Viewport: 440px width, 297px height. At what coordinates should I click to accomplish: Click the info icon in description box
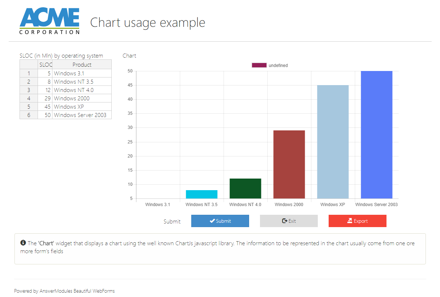23,243
